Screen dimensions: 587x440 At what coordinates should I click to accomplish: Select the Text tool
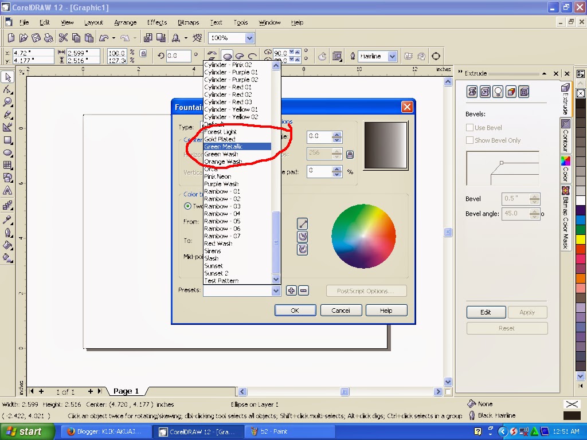pos(7,191)
